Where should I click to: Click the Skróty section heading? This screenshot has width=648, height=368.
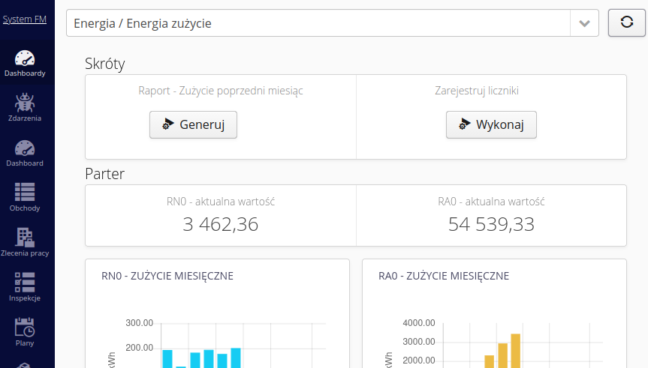[105, 64]
